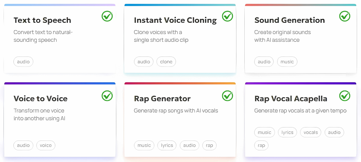Click the green checkmark on Voice to Voice
Screen dimensions: 361x162
click(x=107, y=96)
